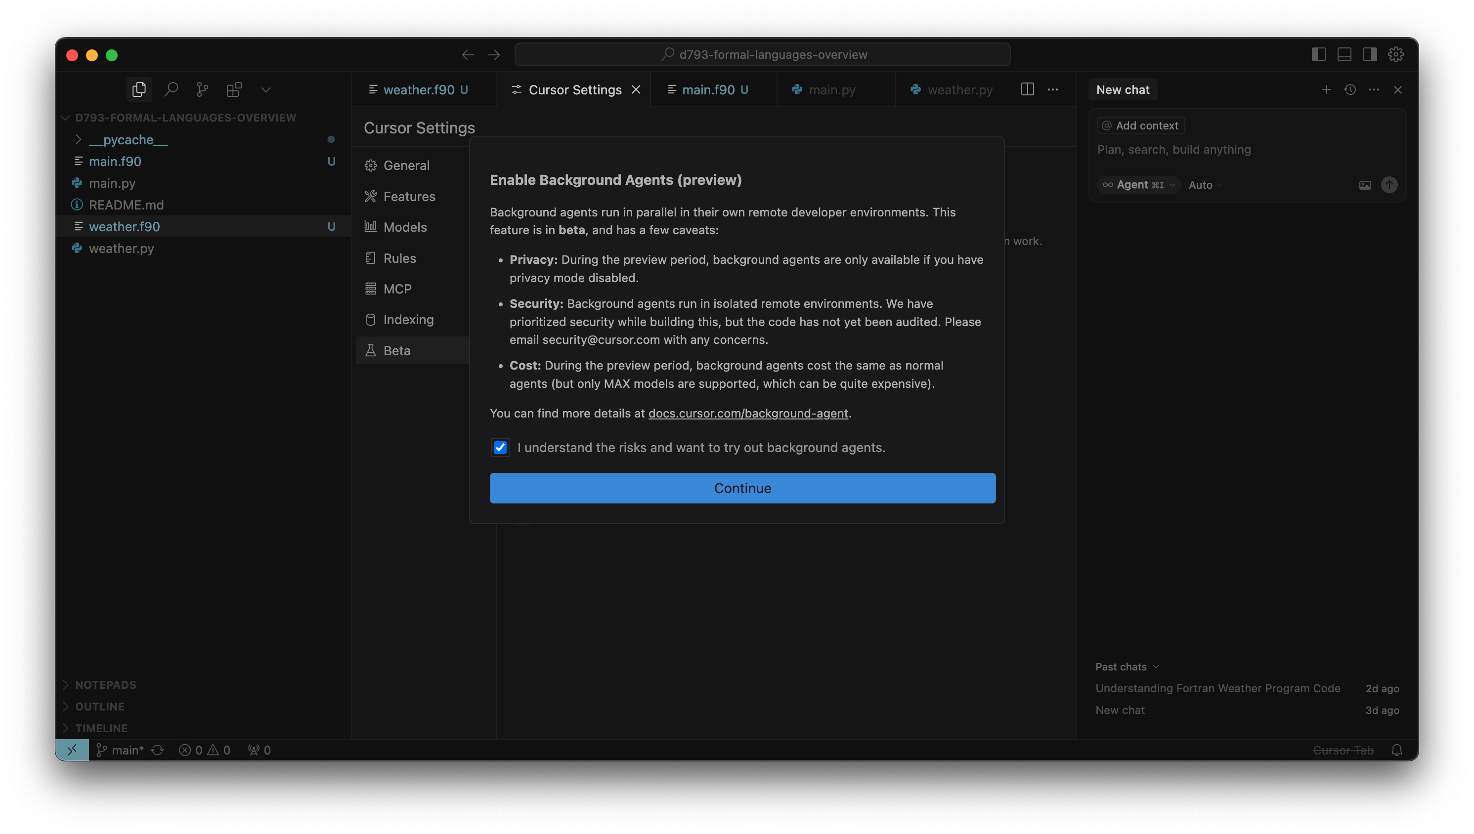The width and height of the screenshot is (1474, 834).
Task: Split the editor using the tab bar icon
Action: (x=1027, y=89)
